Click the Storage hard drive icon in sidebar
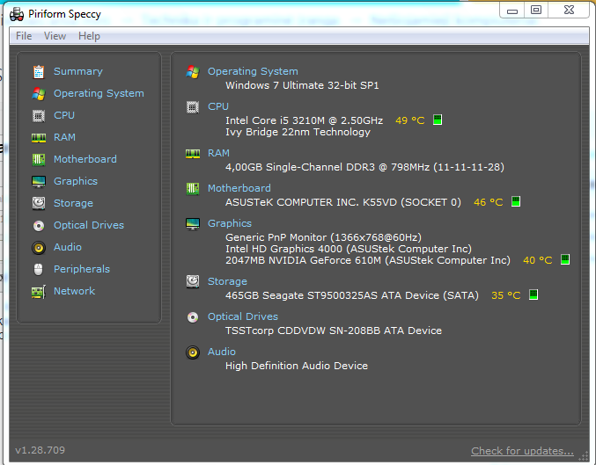The image size is (596, 465). point(39,203)
